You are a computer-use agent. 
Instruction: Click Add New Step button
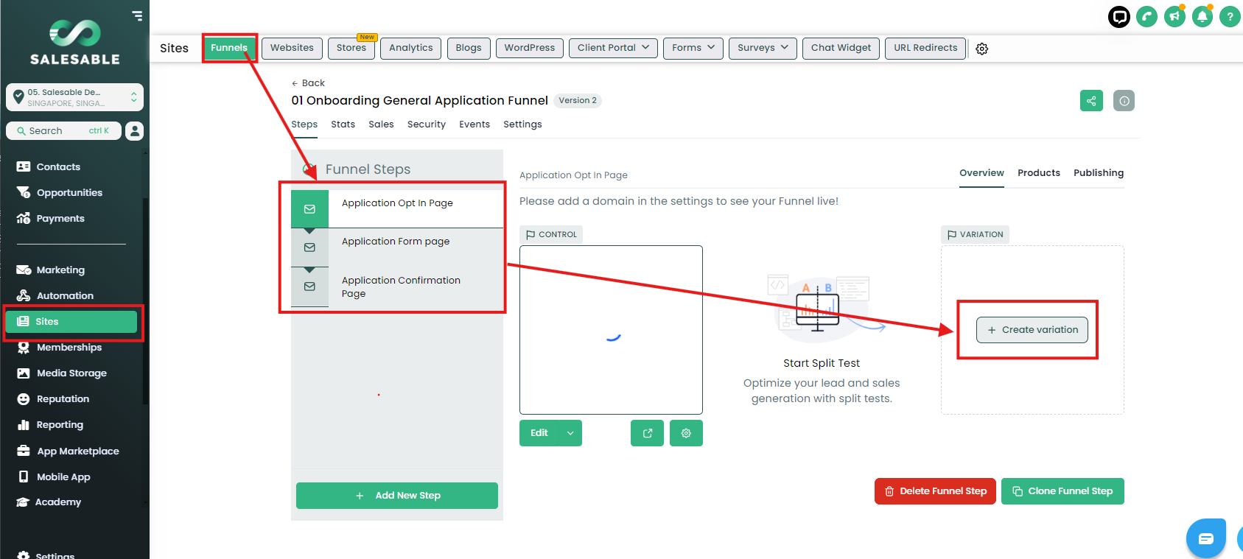coord(397,496)
